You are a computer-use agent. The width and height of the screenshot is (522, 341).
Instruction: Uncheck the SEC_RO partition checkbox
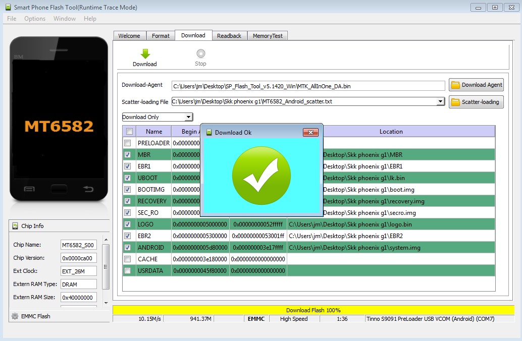tap(128, 212)
